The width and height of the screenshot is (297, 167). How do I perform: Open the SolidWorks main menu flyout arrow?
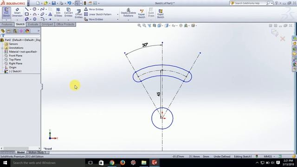28,3
